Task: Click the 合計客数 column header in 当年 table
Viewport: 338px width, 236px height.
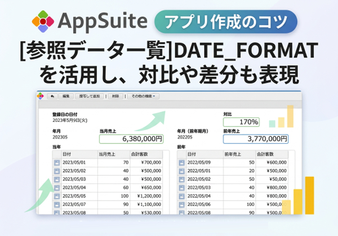Action: 146,155
